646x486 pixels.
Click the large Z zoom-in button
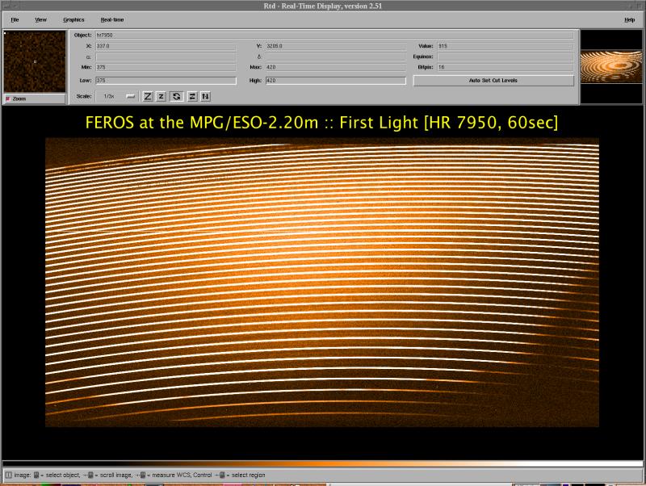pyautogui.click(x=148, y=96)
